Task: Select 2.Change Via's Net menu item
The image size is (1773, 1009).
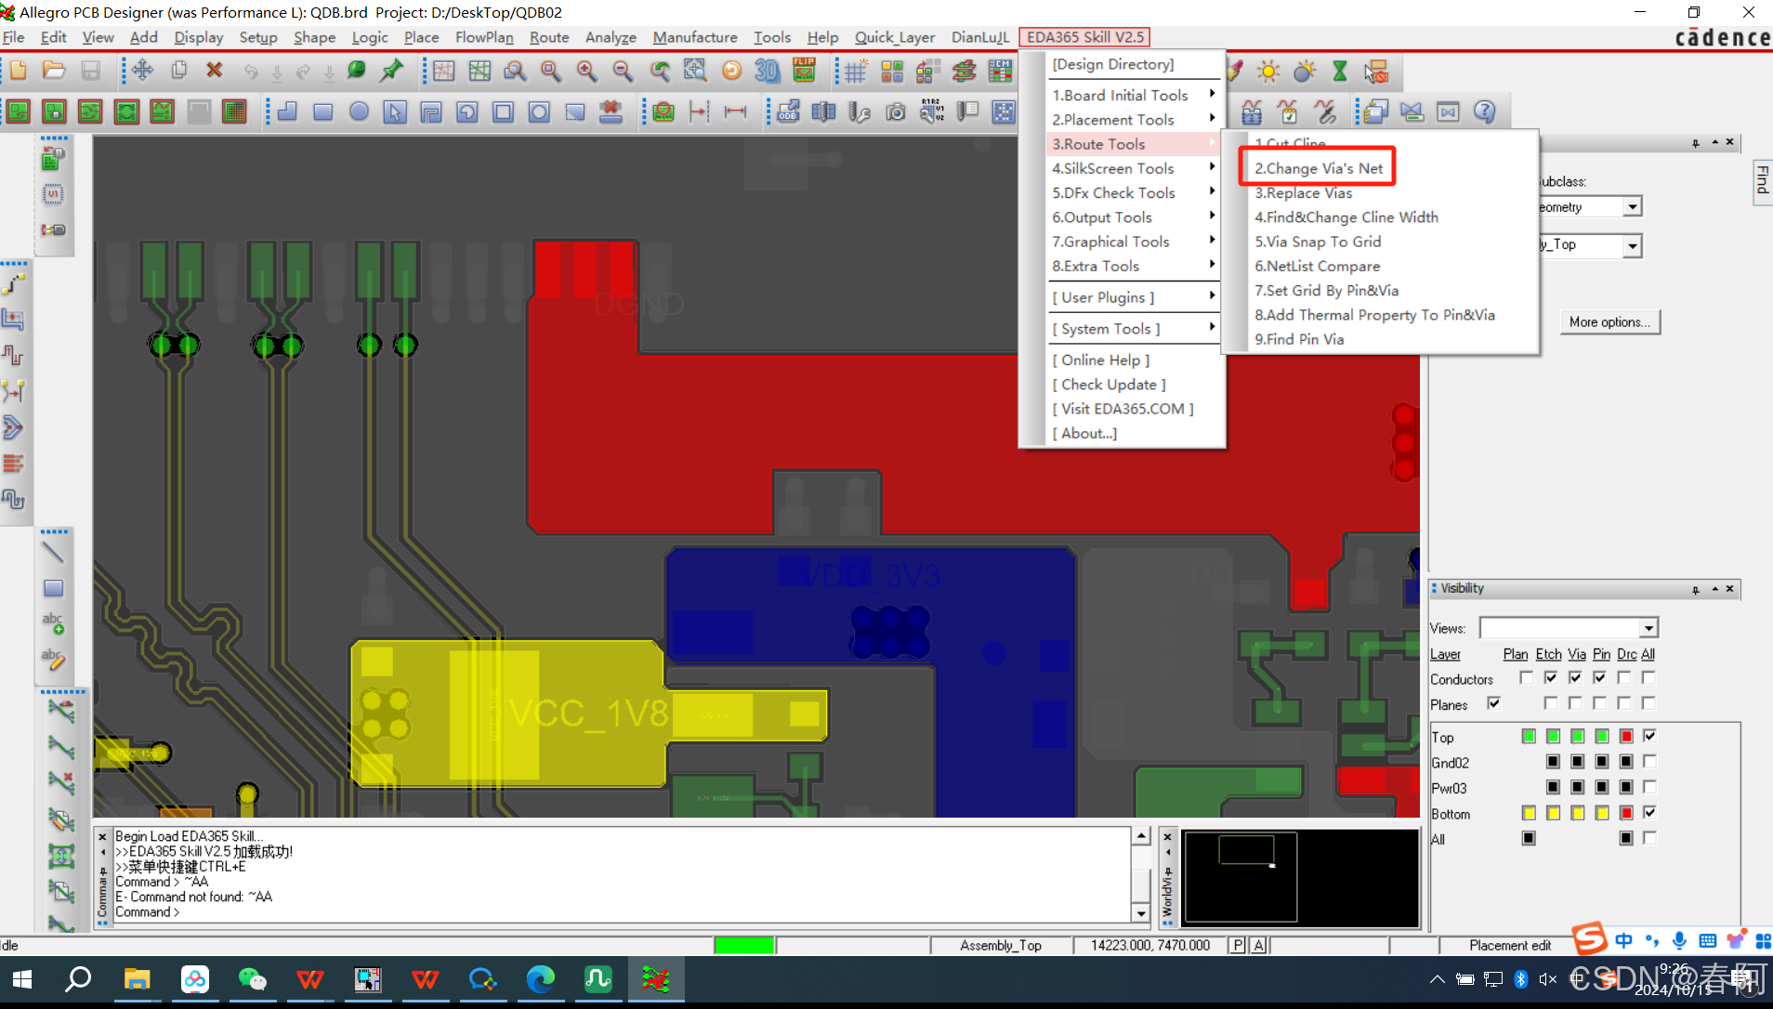Action: click(x=1318, y=168)
